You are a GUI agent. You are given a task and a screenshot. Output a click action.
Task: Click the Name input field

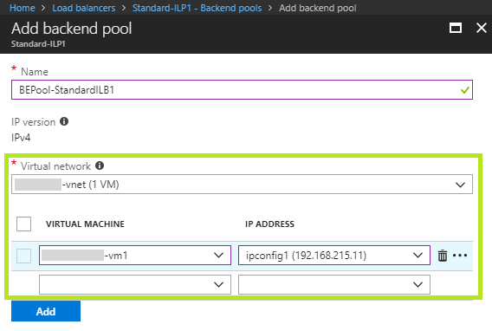[242, 90]
